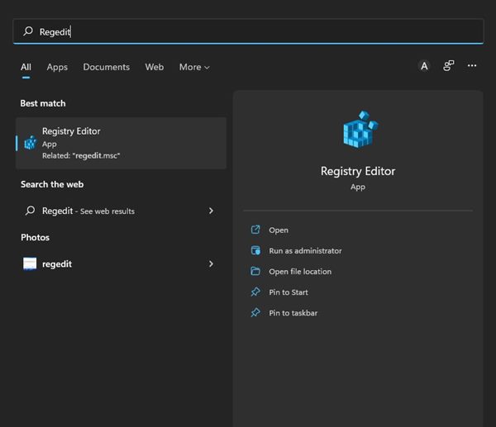Open the three-dot options menu
The image size is (496, 427).
click(x=472, y=65)
